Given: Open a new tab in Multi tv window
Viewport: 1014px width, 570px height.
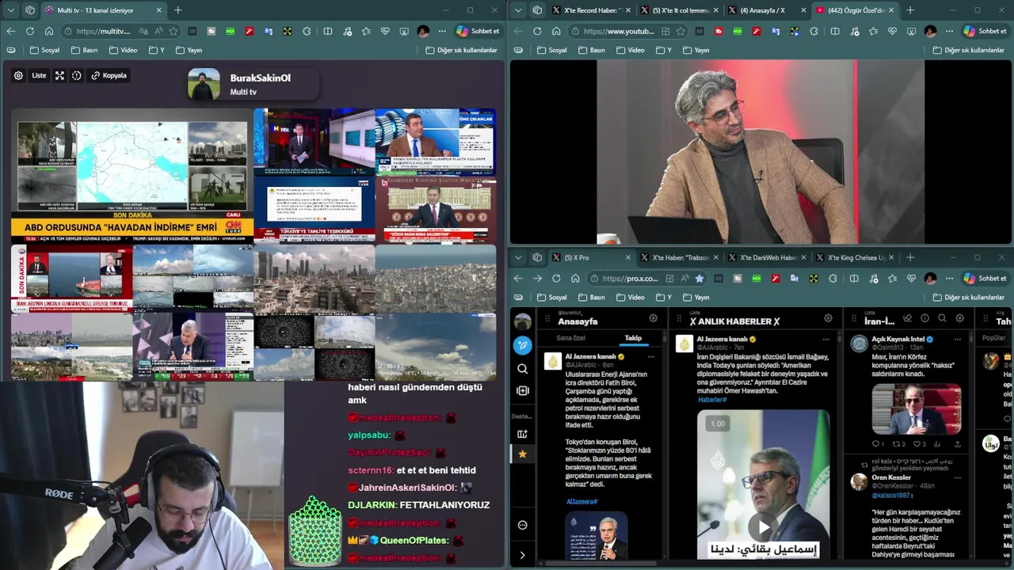Looking at the screenshot, I should click(177, 10).
